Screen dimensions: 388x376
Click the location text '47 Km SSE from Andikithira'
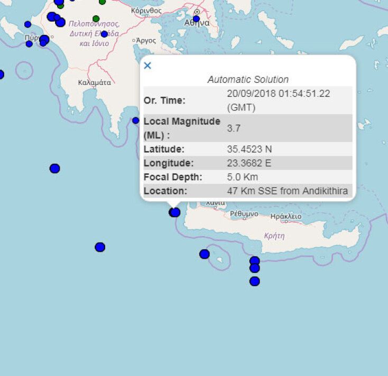click(288, 191)
